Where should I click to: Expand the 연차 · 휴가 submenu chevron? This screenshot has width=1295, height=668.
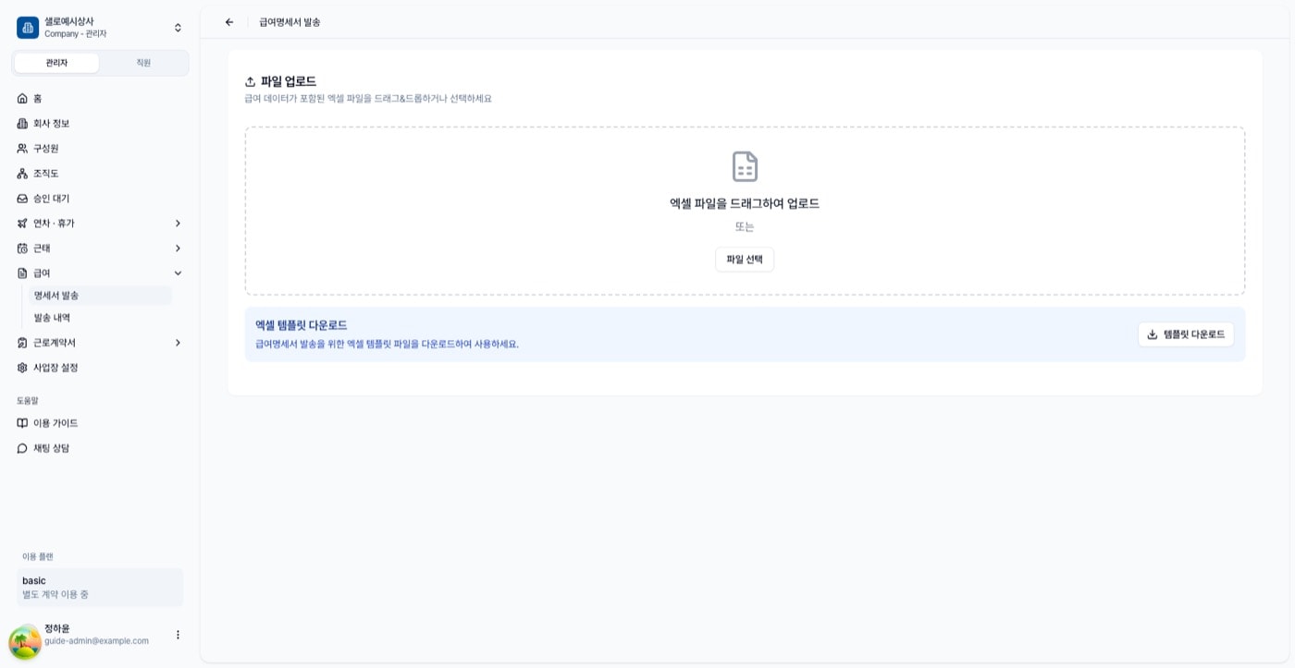(178, 223)
